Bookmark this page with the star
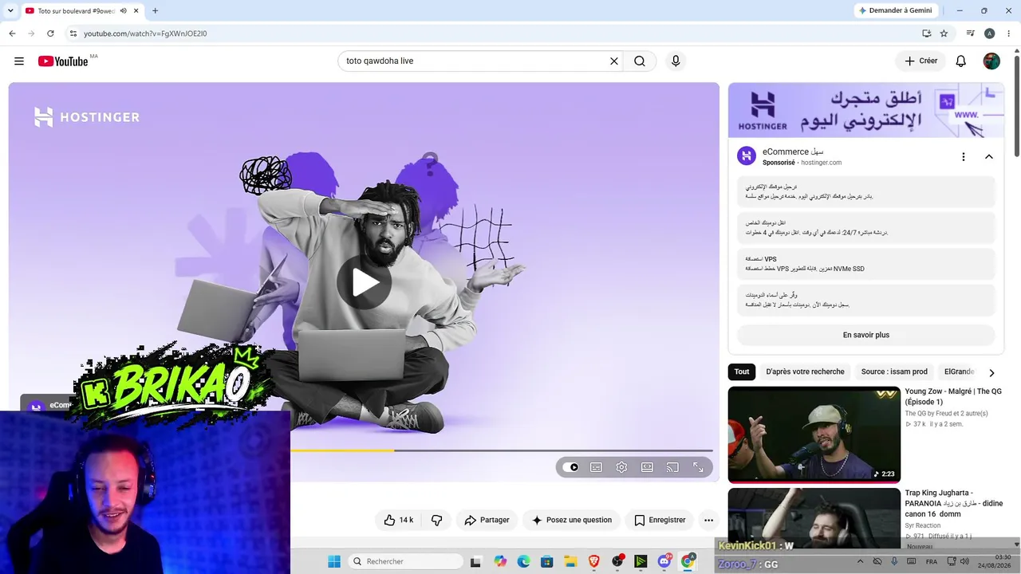The image size is (1021, 574). click(944, 33)
